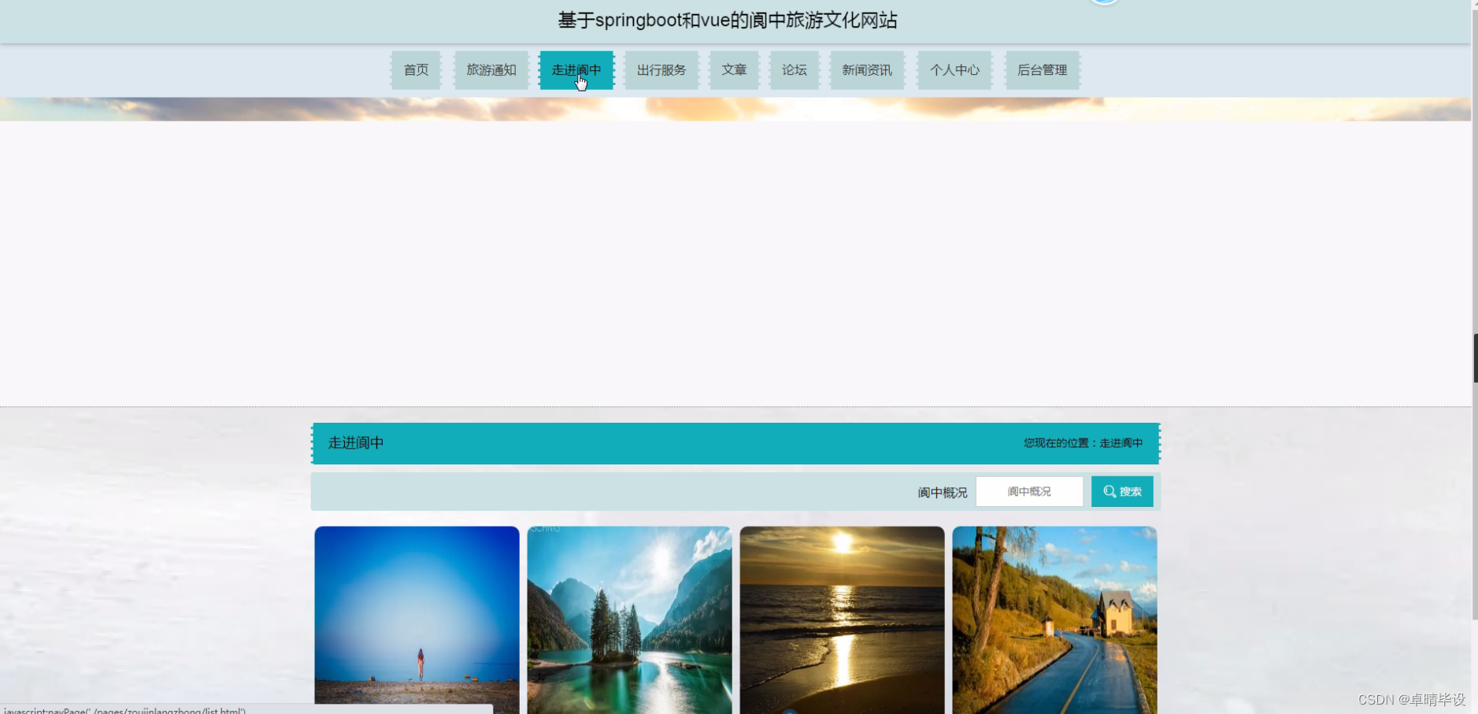Open the 旅游通知 navigation item
Image resolution: width=1478 pixels, height=714 pixels.
(x=491, y=70)
